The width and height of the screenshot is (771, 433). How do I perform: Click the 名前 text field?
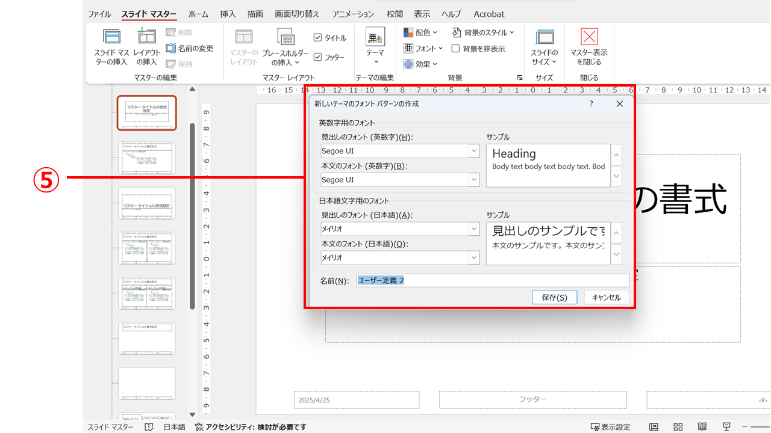(492, 280)
